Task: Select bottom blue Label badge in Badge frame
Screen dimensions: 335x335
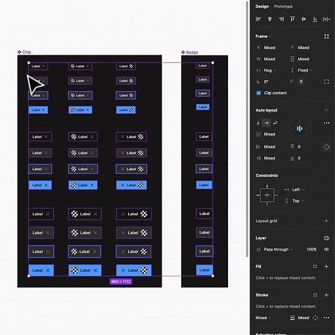Action: (x=204, y=270)
